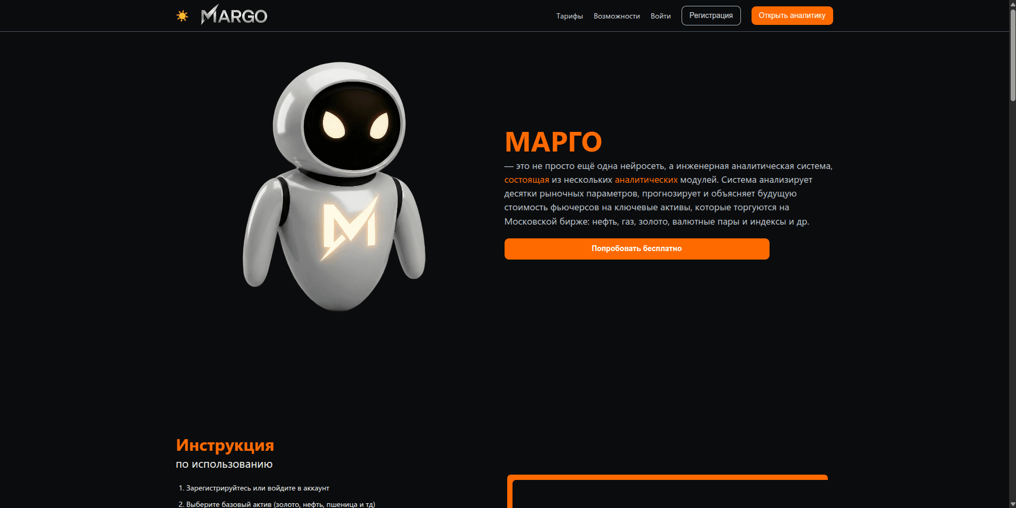
Task: Open Открыть аналитику
Action: coord(791,15)
